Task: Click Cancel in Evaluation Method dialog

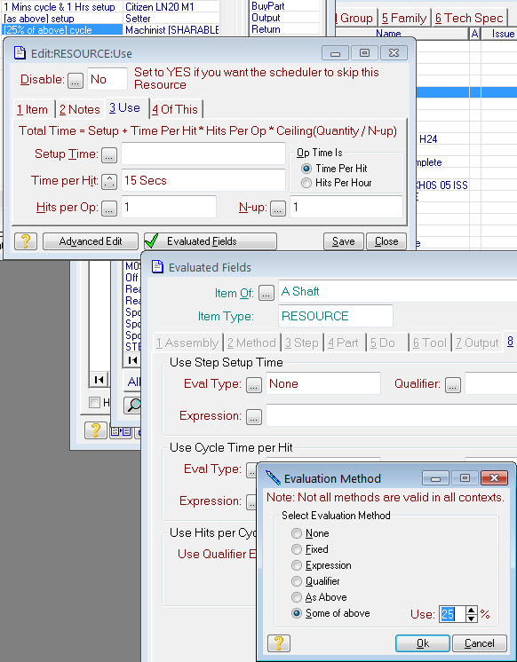Action: pos(480,643)
